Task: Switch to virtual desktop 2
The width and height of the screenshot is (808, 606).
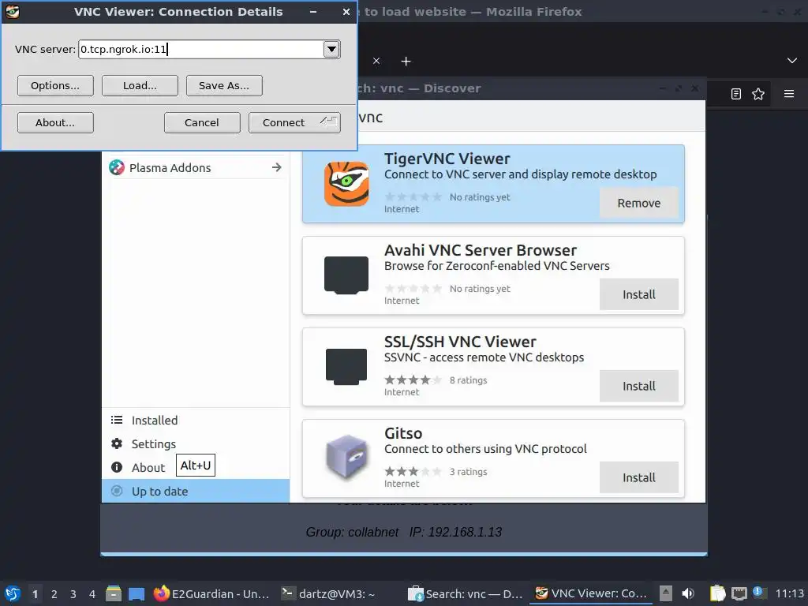Action: coord(54,594)
